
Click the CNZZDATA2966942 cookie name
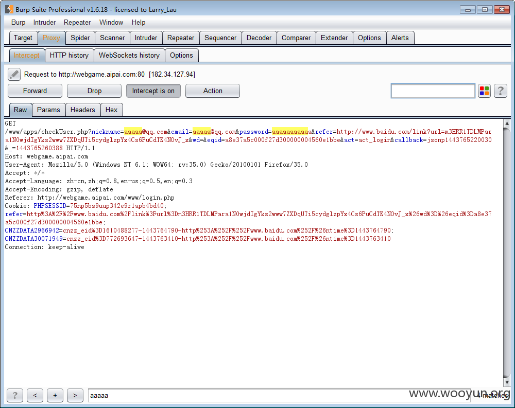[32, 230]
